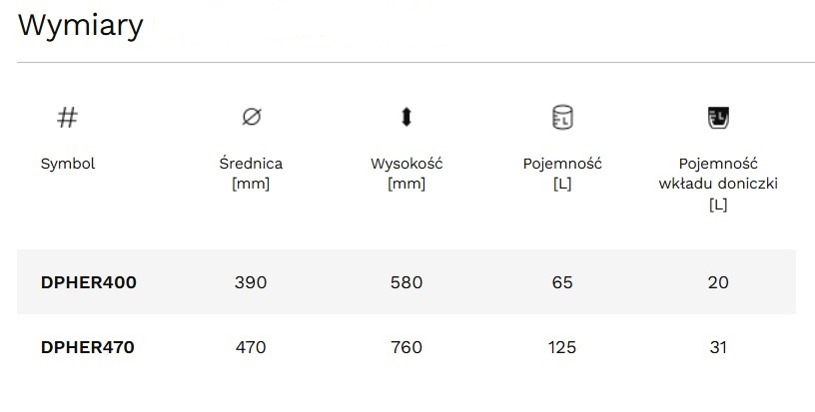Viewport: 815px width, 412px height.
Task: Click the hash symbol icon
Action: coord(68,118)
